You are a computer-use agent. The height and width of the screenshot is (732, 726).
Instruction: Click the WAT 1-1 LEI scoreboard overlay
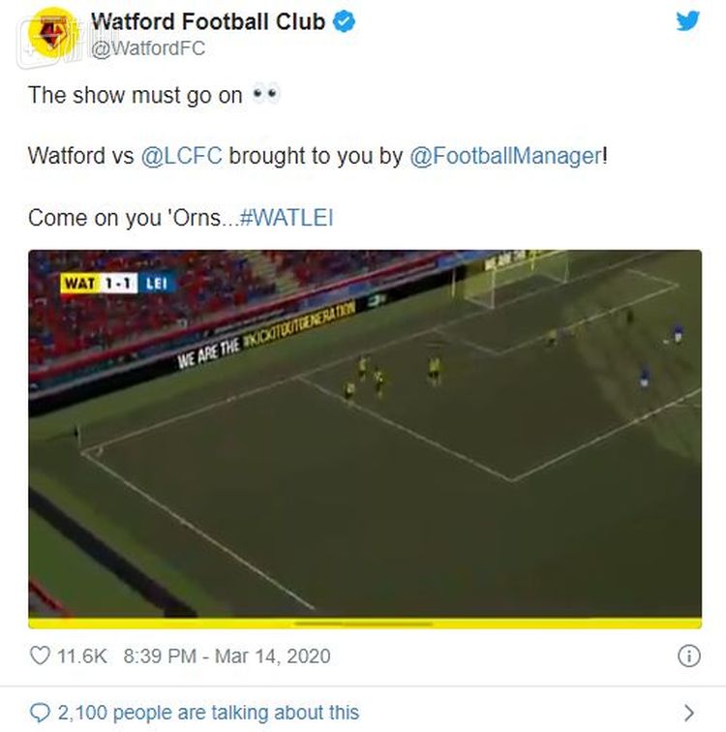(x=118, y=284)
